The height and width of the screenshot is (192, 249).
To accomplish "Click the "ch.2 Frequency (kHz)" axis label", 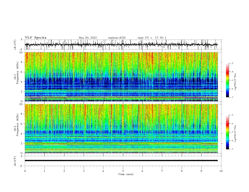I will 16,125.
